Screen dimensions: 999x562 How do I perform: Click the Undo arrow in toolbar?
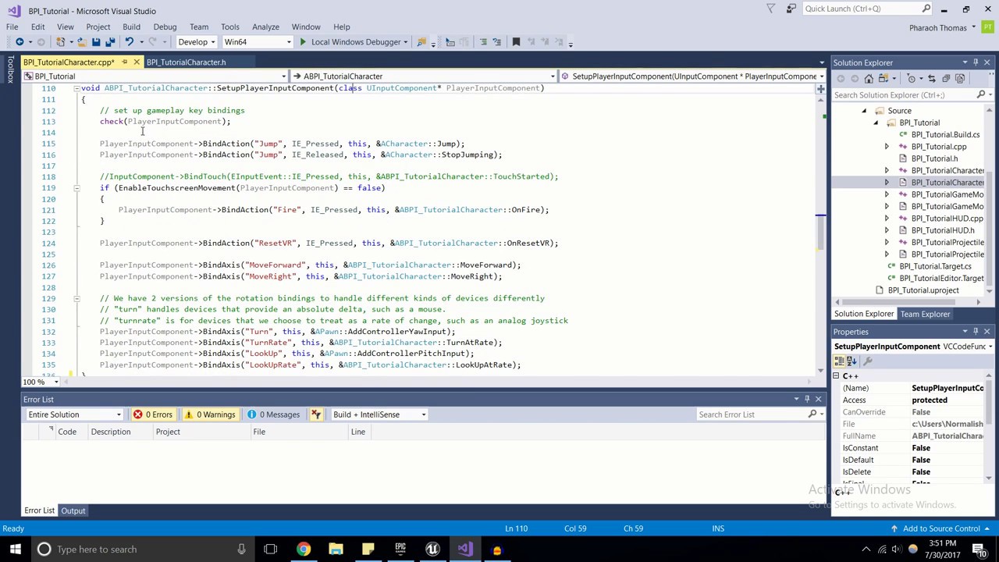[x=129, y=42]
